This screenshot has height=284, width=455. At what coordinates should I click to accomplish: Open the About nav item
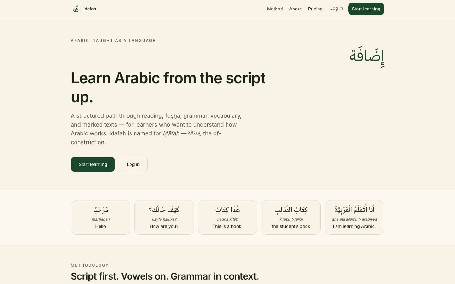point(295,9)
